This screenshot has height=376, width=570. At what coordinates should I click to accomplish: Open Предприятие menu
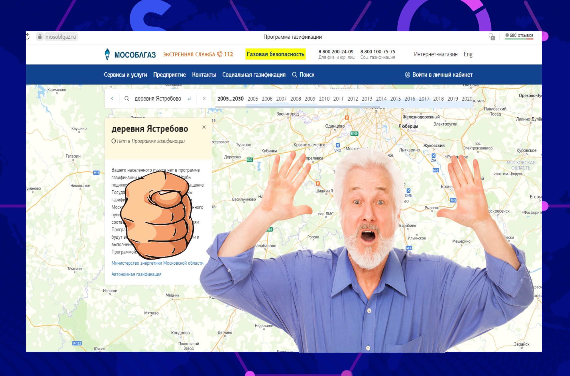tap(169, 75)
